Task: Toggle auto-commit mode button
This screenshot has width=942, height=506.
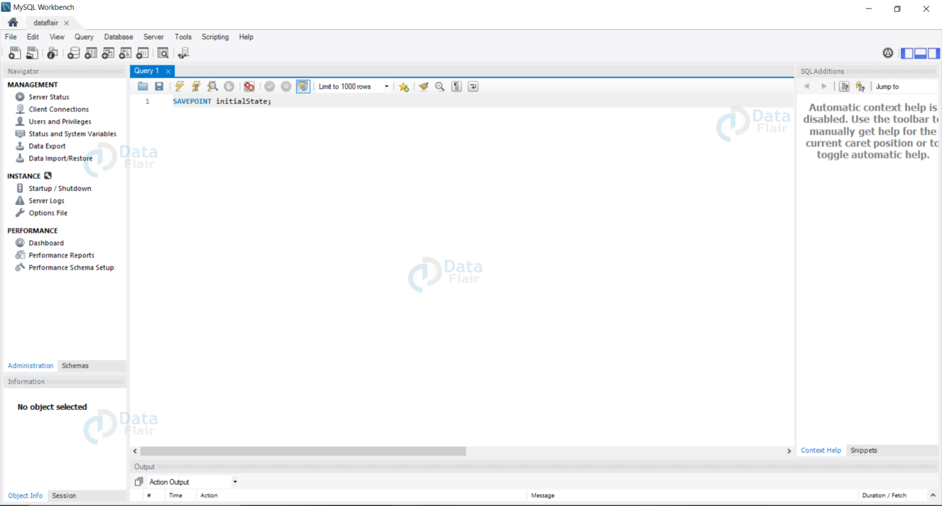Action: [x=303, y=86]
